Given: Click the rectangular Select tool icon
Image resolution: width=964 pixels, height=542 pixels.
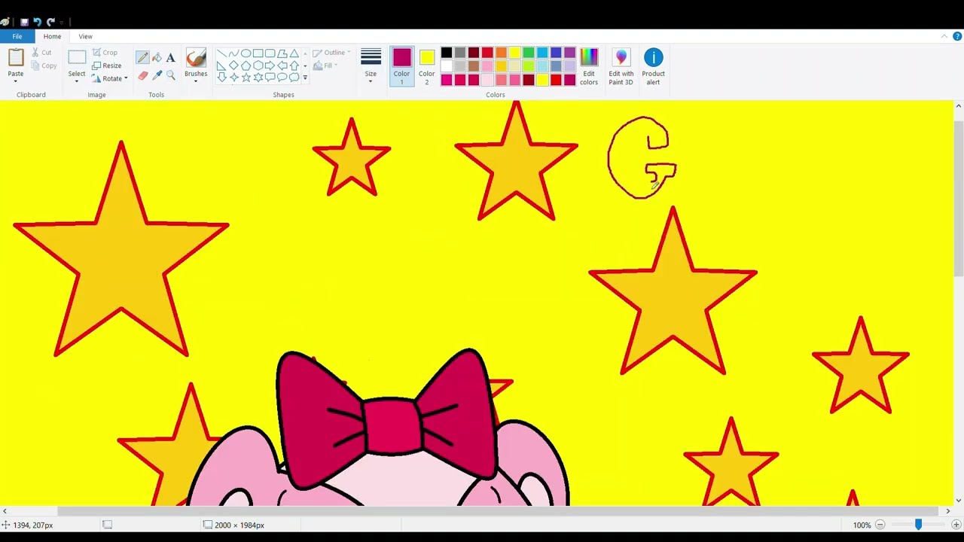Looking at the screenshot, I should pyautogui.click(x=77, y=58).
